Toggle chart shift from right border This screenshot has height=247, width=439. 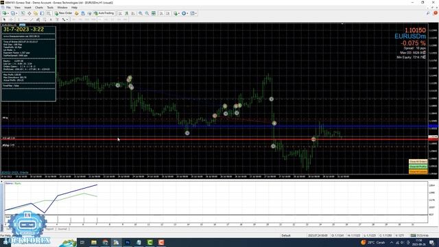(x=168, y=13)
